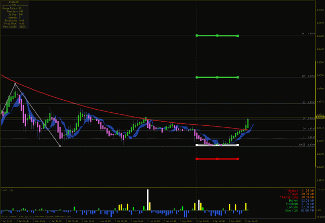Click the Next Candle countdown line
Viewport: 325px width, 223px height.
[x=15, y=27]
